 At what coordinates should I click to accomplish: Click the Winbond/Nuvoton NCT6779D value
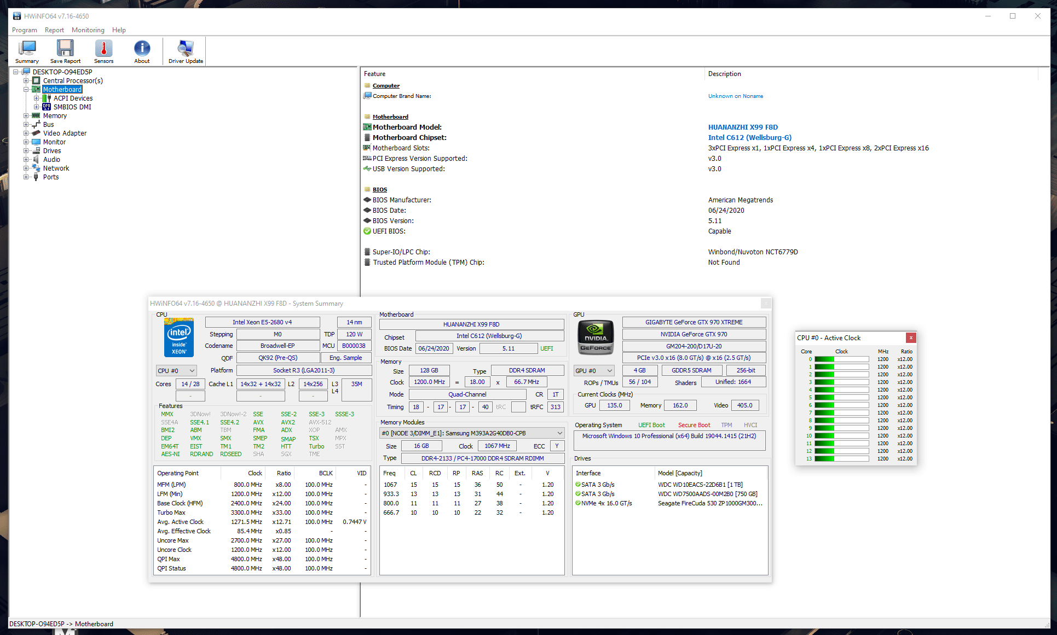point(753,252)
